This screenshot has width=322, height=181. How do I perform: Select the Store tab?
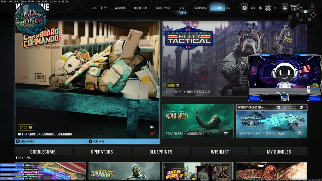tap(217, 8)
